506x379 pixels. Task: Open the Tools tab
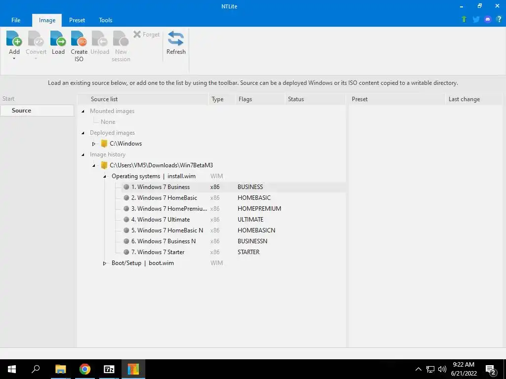[106, 20]
